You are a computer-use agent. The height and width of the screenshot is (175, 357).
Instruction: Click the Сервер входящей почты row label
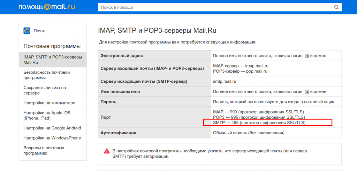pyautogui.click(x=152, y=69)
